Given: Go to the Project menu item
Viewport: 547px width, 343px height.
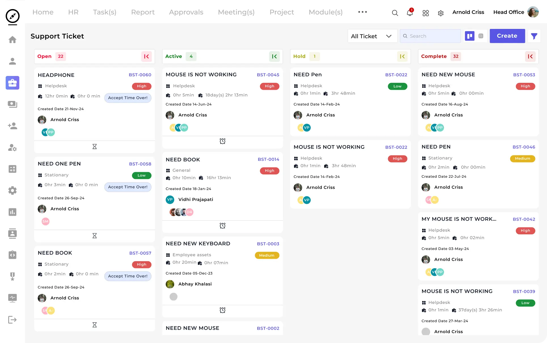Looking at the screenshot, I should (281, 12).
